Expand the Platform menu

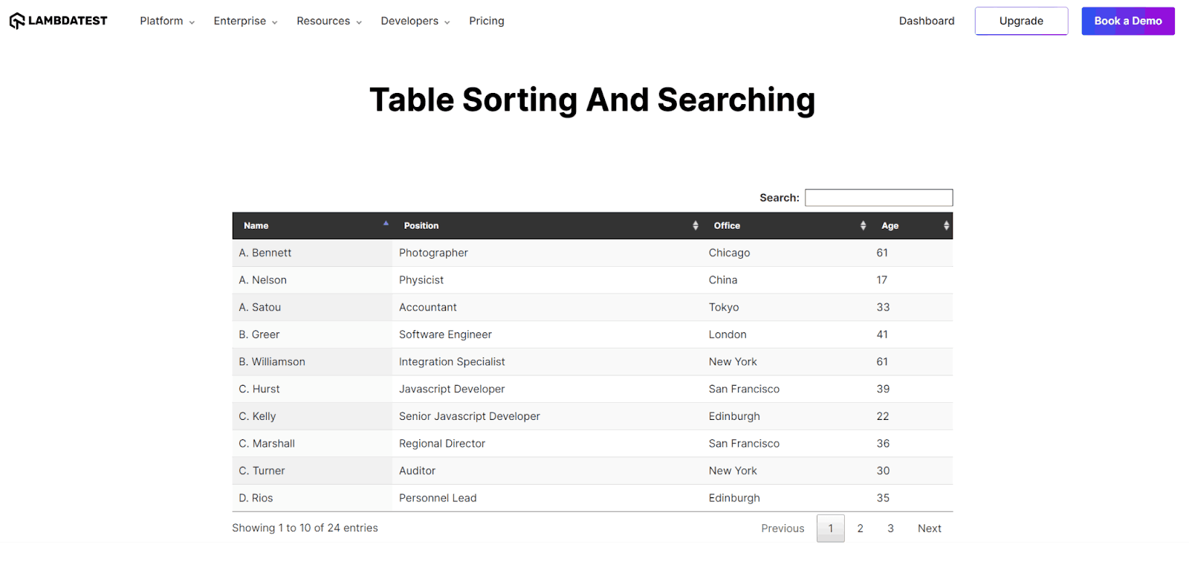click(167, 21)
